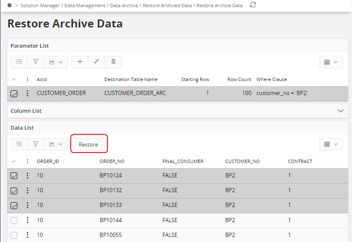The width and height of the screenshot is (352, 242).
Task: Click list view icon in Parameter List toolbar
Action: point(19,62)
